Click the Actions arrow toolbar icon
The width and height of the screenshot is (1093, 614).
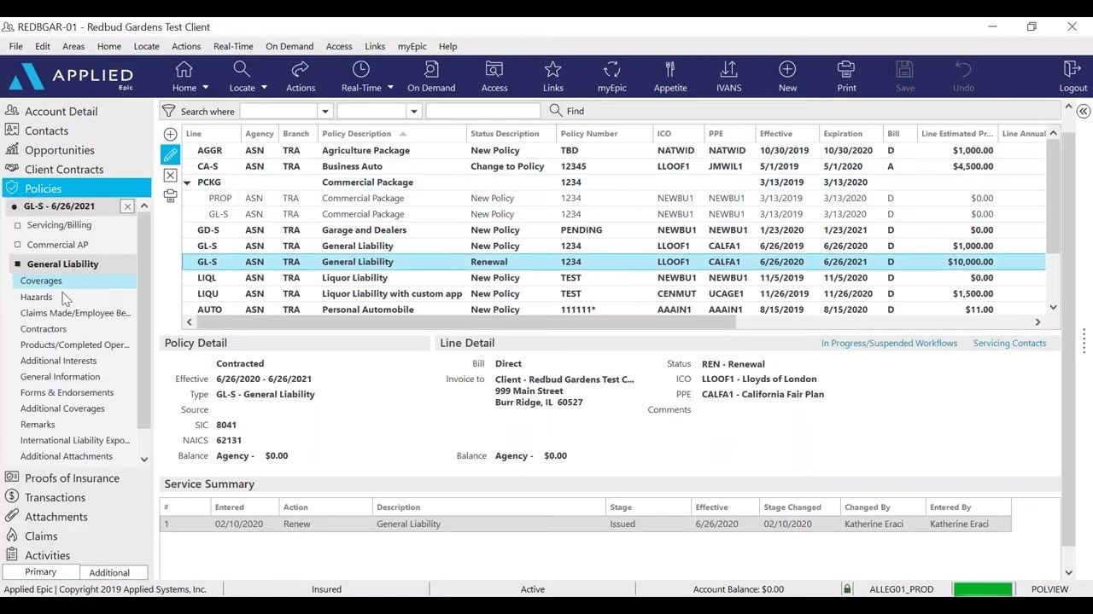pyautogui.click(x=300, y=69)
